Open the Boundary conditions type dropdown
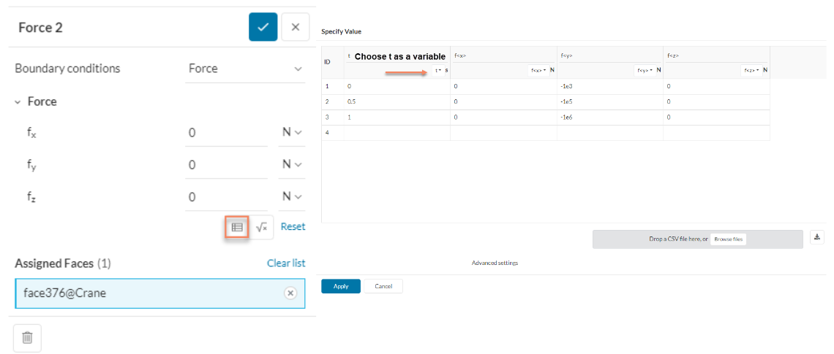Viewport: 834px width, 354px height. click(245, 69)
